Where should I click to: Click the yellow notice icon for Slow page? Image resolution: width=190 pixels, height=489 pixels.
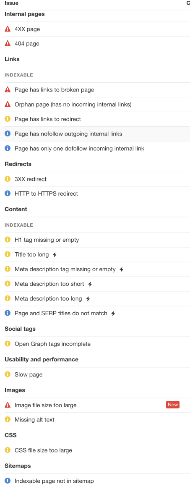pyautogui.click(x=8, y=374)
